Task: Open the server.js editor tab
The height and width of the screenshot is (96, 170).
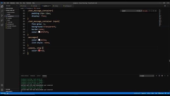Action: [x=24, y=6]
